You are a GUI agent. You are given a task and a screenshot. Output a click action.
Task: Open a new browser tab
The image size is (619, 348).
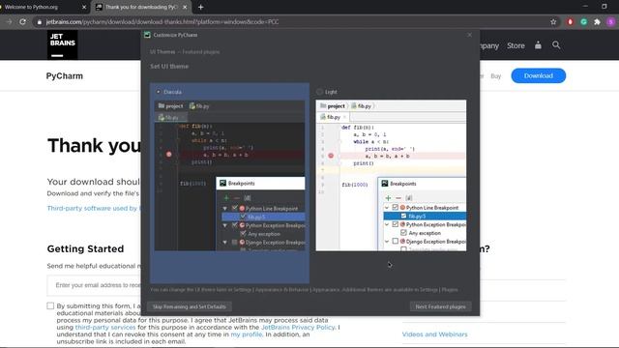(200, 7)
